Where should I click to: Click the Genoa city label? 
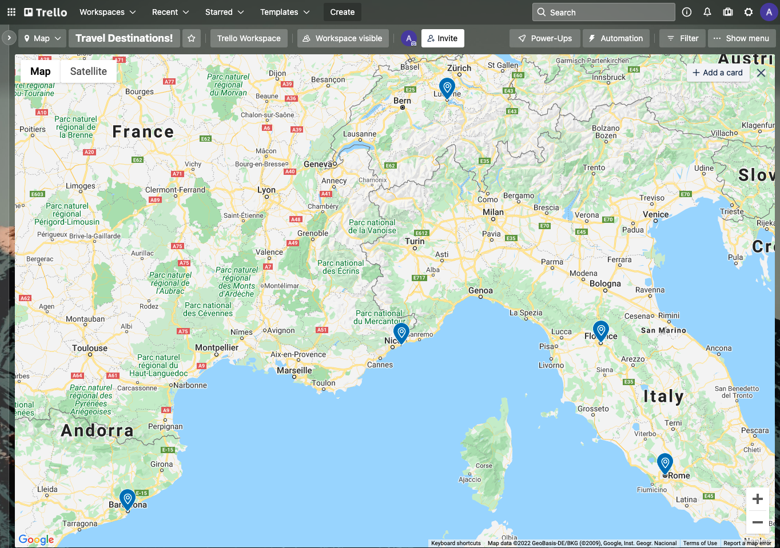click(480, 290)
